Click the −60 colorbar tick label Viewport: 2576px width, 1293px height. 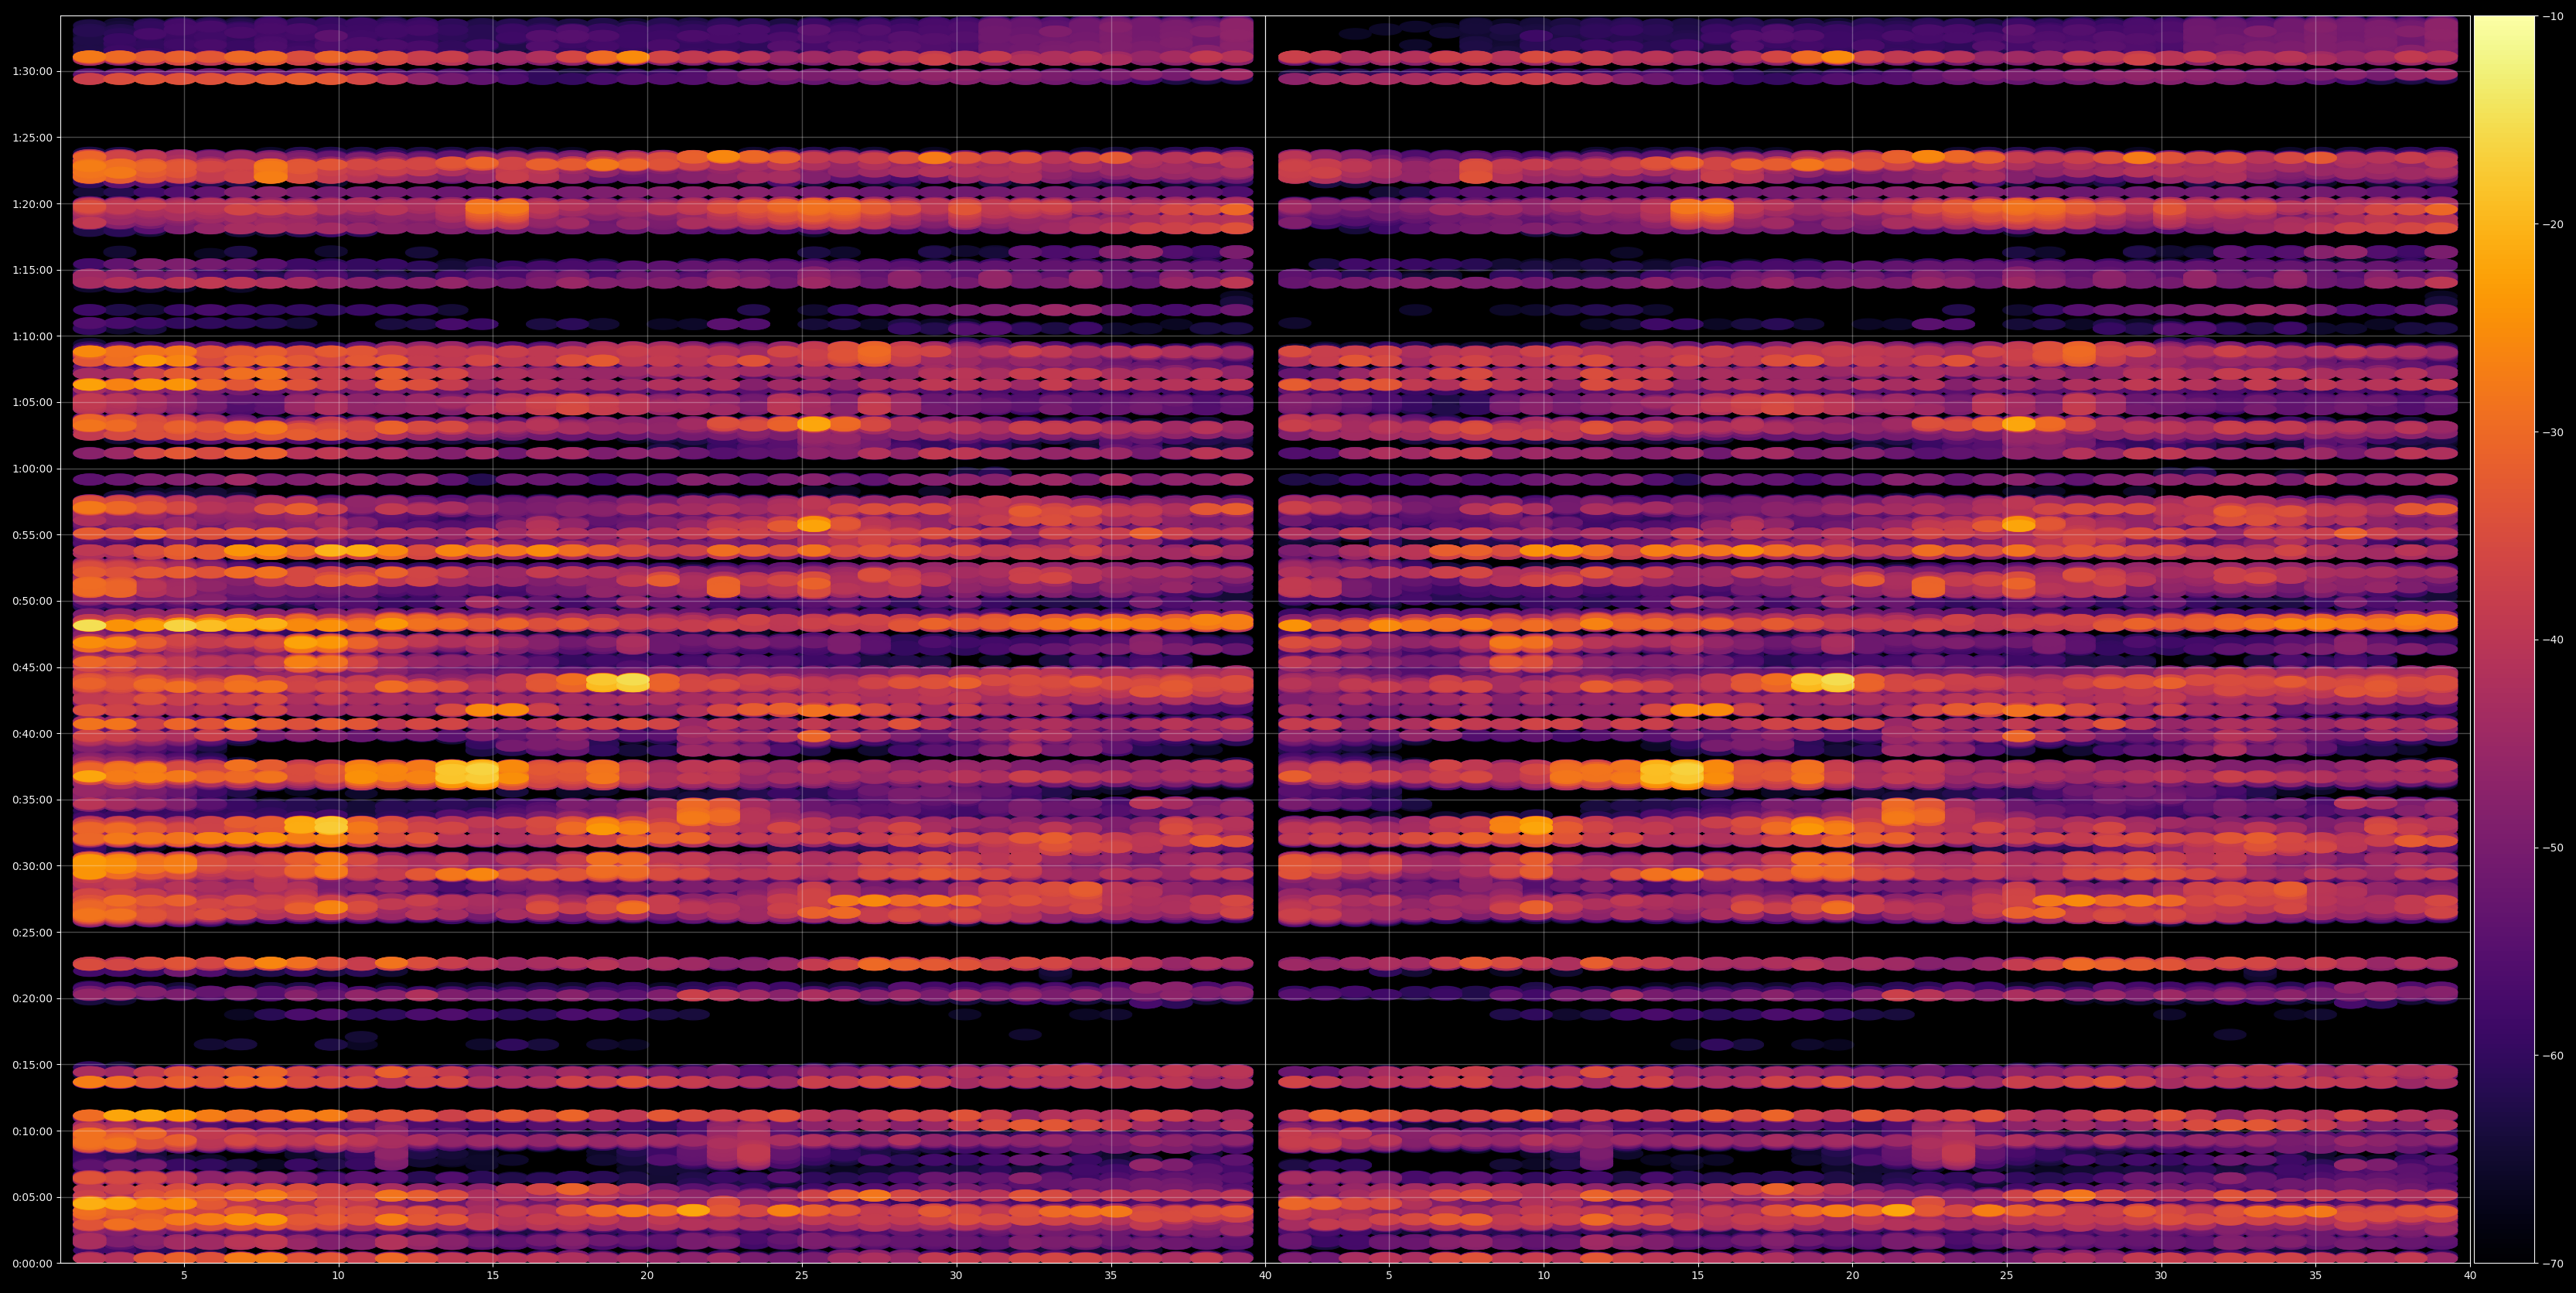(2552, 1056)
